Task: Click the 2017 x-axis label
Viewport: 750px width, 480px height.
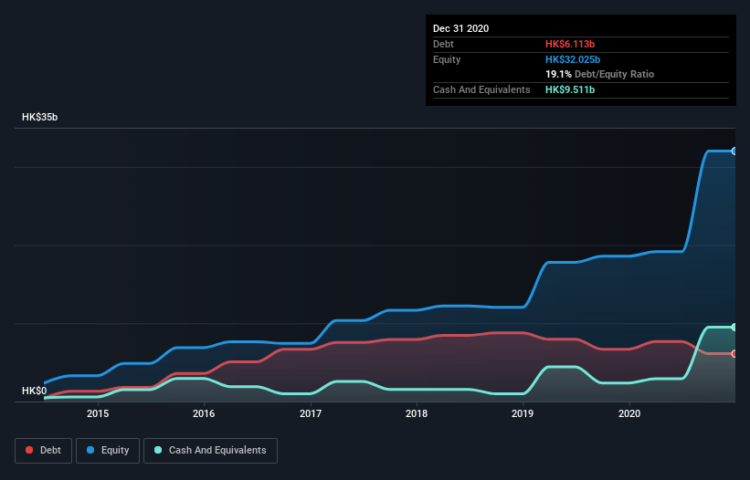Action: (311, 413)
